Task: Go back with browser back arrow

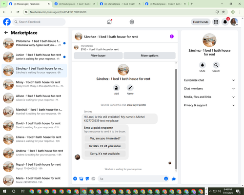Action: [4, 12]
